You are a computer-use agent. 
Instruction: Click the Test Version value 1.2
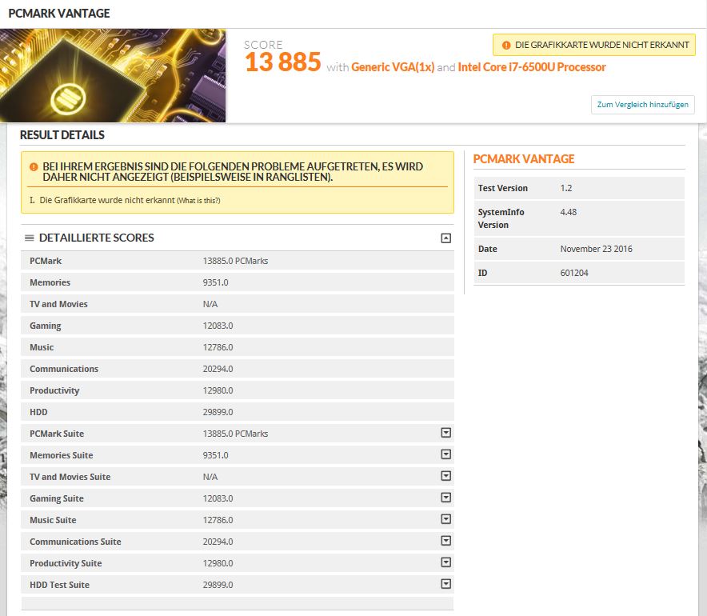click(566, 188)
